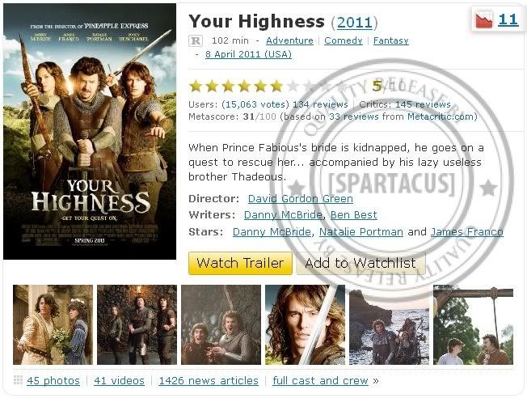Click the photo grid icon beside 45 photos

[x=18, y=380]
